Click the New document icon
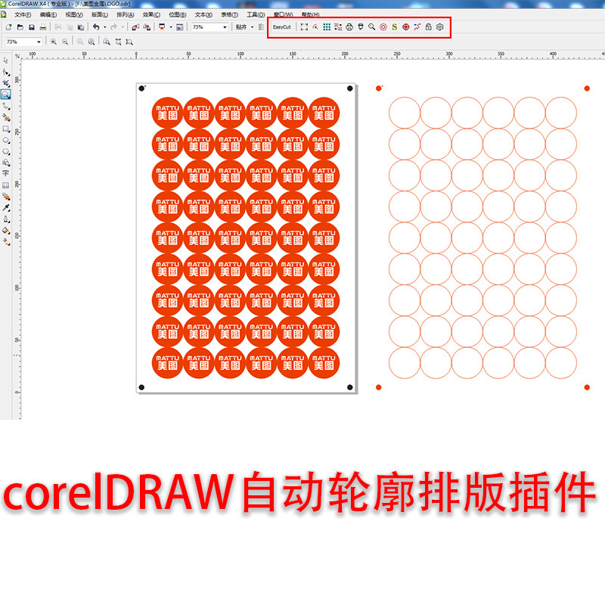 coord(8,27)
